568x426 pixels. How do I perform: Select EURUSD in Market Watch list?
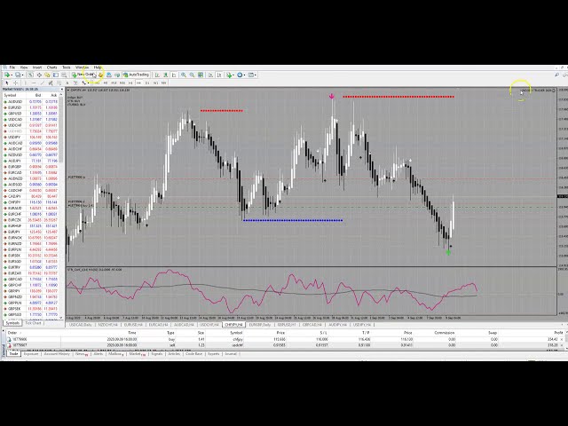click(x=15, y=107)
